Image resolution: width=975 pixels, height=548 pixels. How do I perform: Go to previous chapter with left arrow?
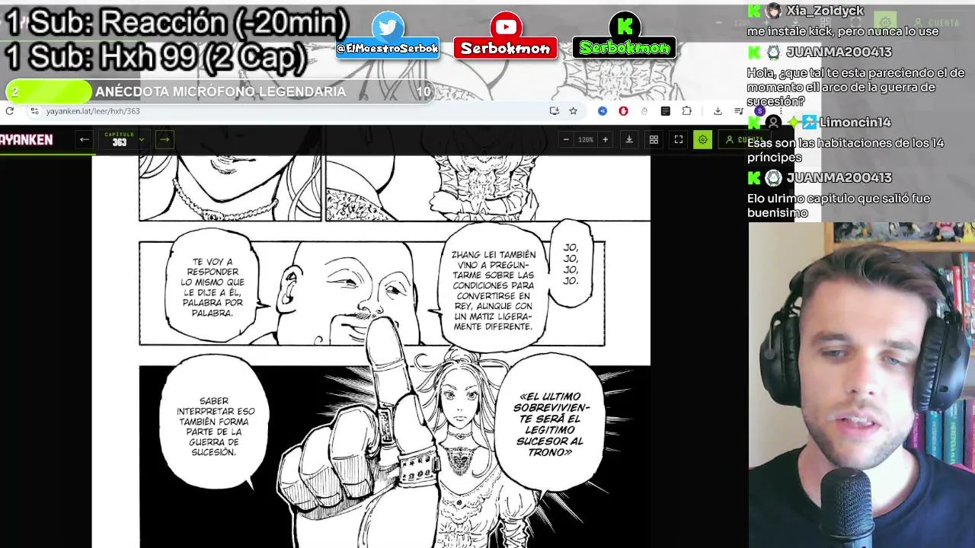tap(85, 139)
